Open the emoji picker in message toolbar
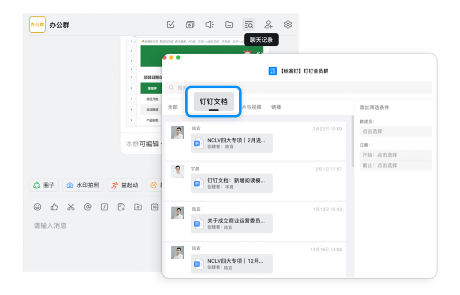Screen dimensions: 460x295 [37, 207]
